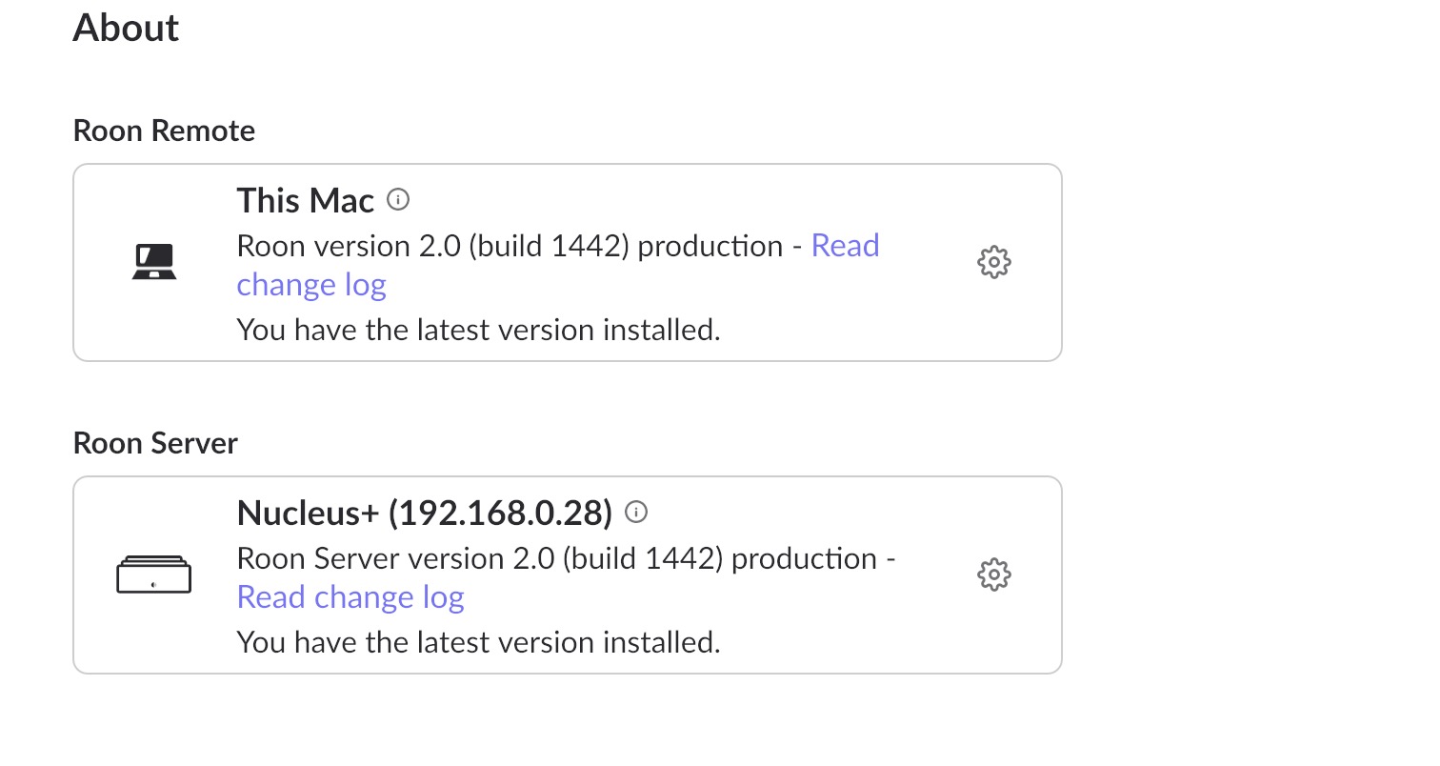The image size is (1440, 766).
Task: Select the This Mac title
Action: point(306,200)
